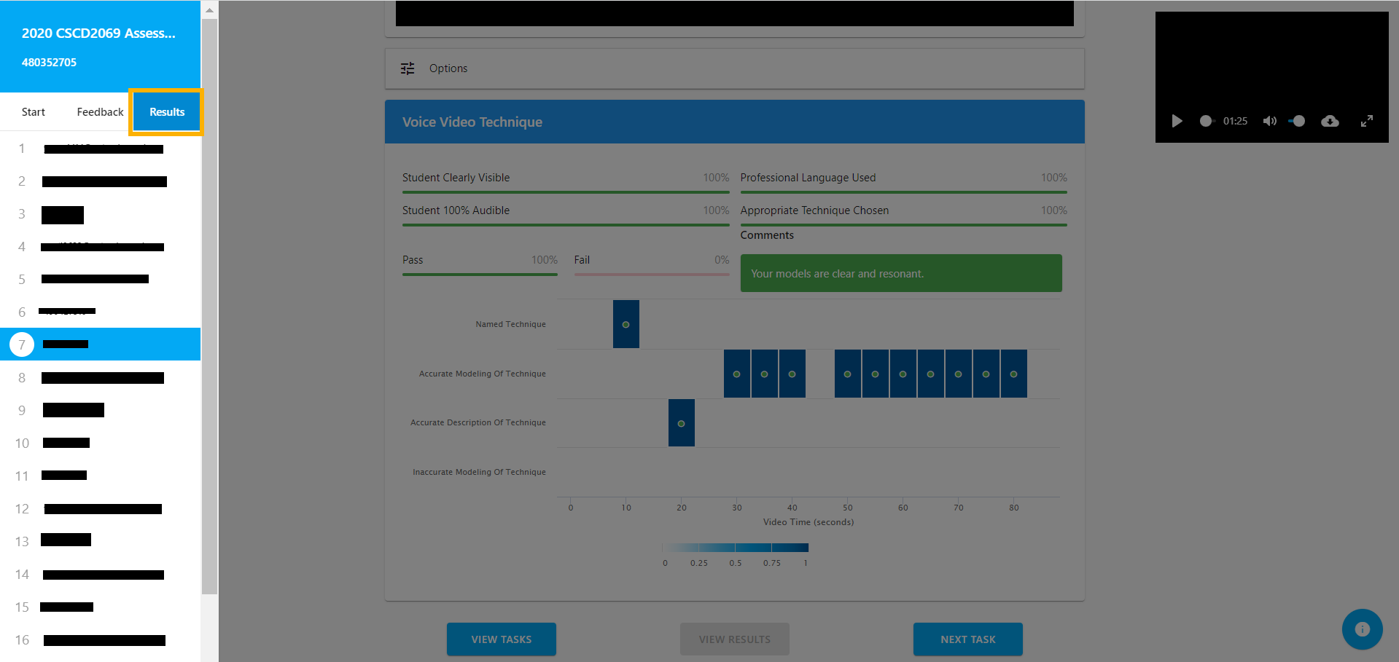Click the Named Technique marker at 10 seconds
This screenshot has width=1399, height=662.
pos(626,324)
